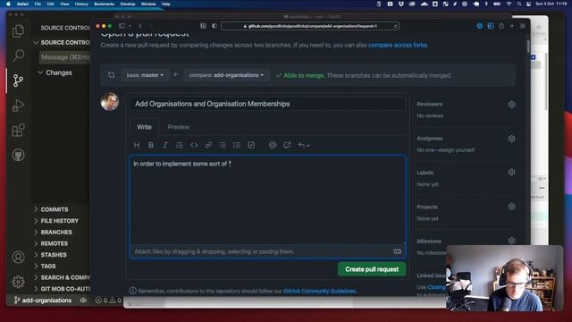
Task: Add a task list
Action: (x=251, y=145)
